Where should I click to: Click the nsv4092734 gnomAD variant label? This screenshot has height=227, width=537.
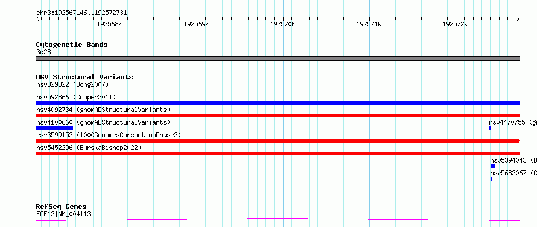point(103,110)
